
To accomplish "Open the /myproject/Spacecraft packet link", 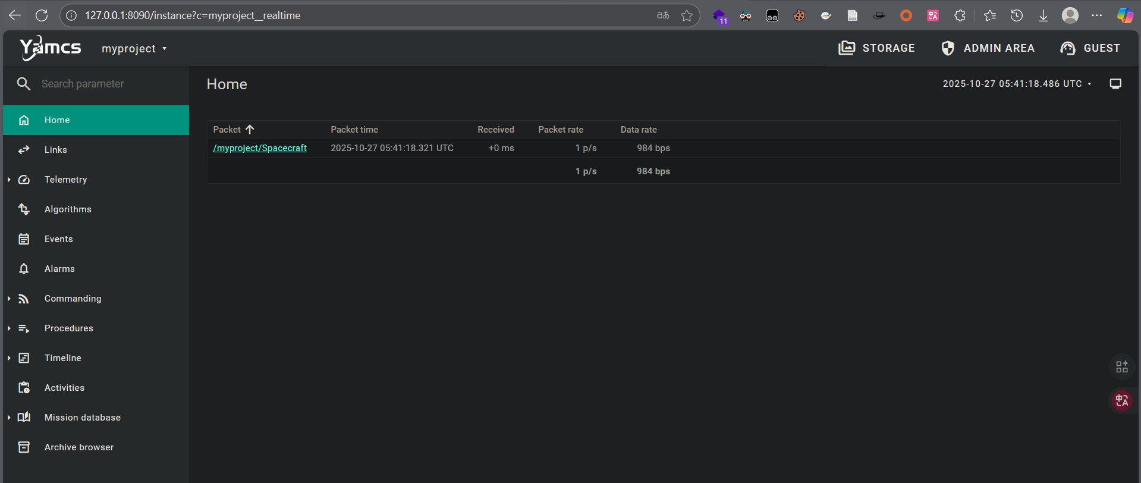I will pos(260,148).
